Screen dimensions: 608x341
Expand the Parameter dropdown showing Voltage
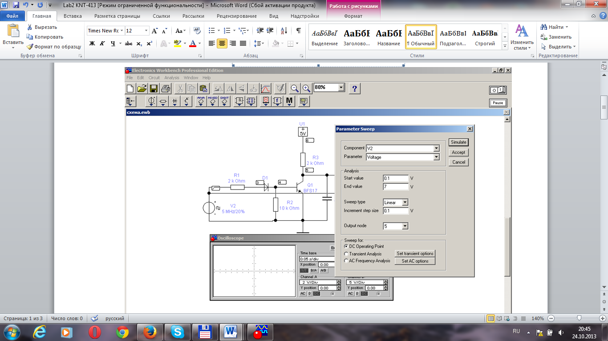click(436, 157)
